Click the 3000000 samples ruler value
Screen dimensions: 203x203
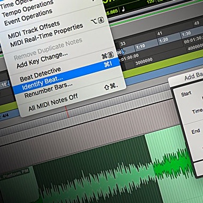(144, 61)
